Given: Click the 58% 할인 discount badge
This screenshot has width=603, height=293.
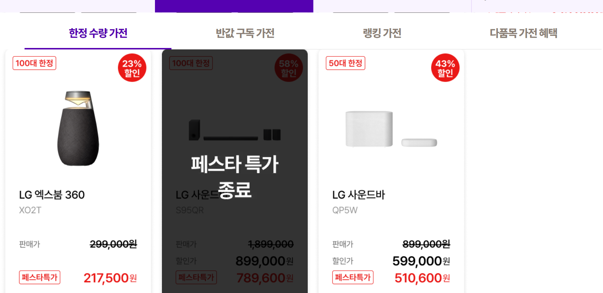Looking at the screenshot, I should [288, 68].
